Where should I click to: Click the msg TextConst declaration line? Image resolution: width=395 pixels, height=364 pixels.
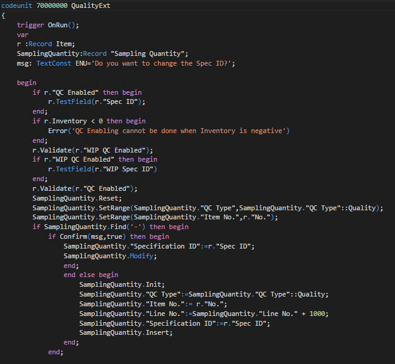[126, 63]
